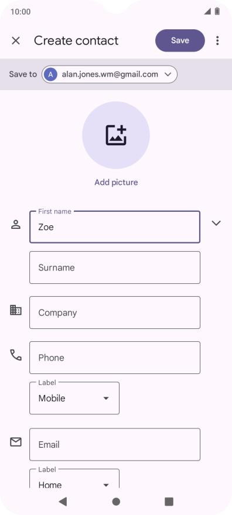Viewport: 232px width, 515px height.
Task: Close the Create contact screen
Action: [16, 41]
